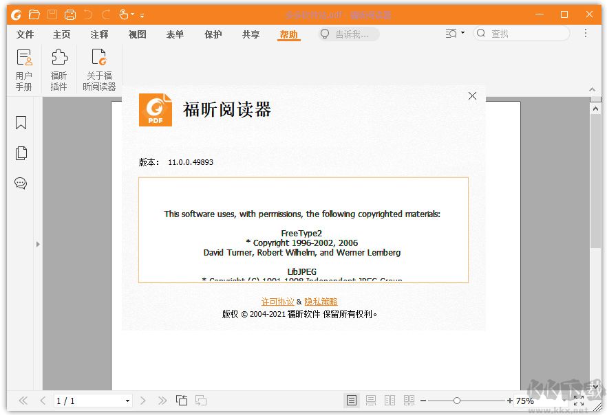Screen dimensions: 607x415
Task: Open the 文件 menu
Action: pos(25,34)
